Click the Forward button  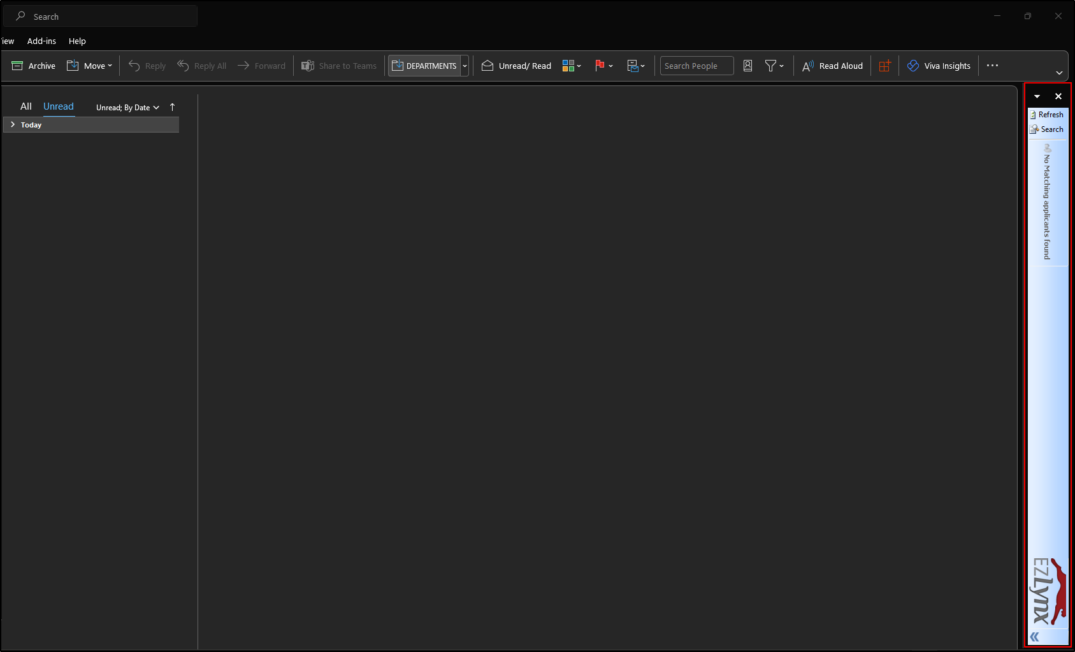click(261, 66)
